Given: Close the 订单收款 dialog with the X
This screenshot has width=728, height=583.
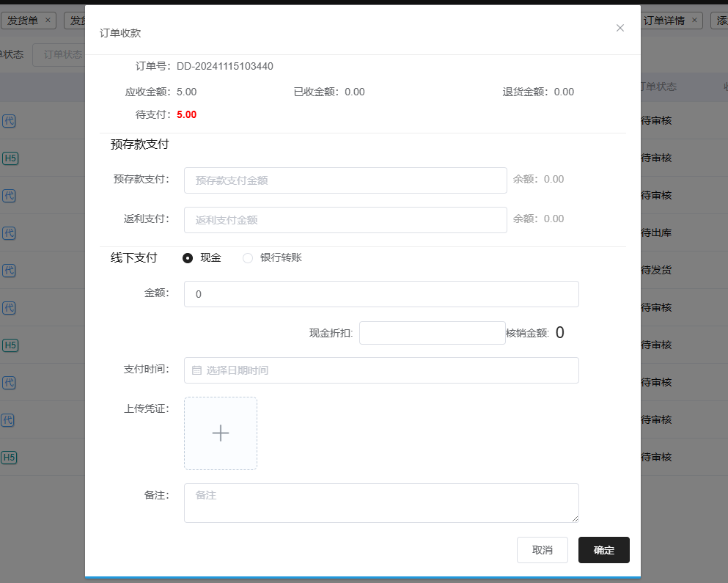Looking at the screenshot, I should click(x=620, y=28).
